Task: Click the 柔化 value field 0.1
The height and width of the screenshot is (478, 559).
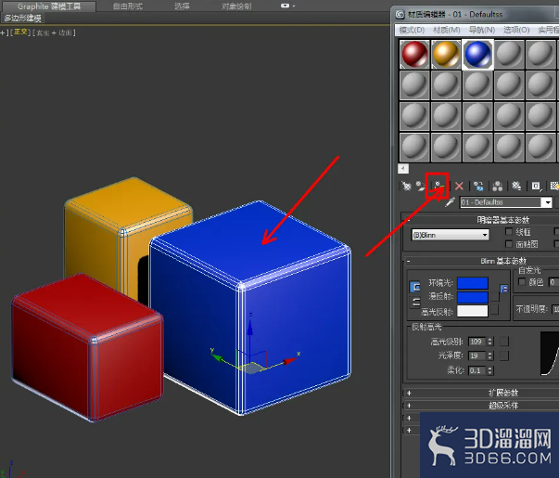Action: (477, 370)
